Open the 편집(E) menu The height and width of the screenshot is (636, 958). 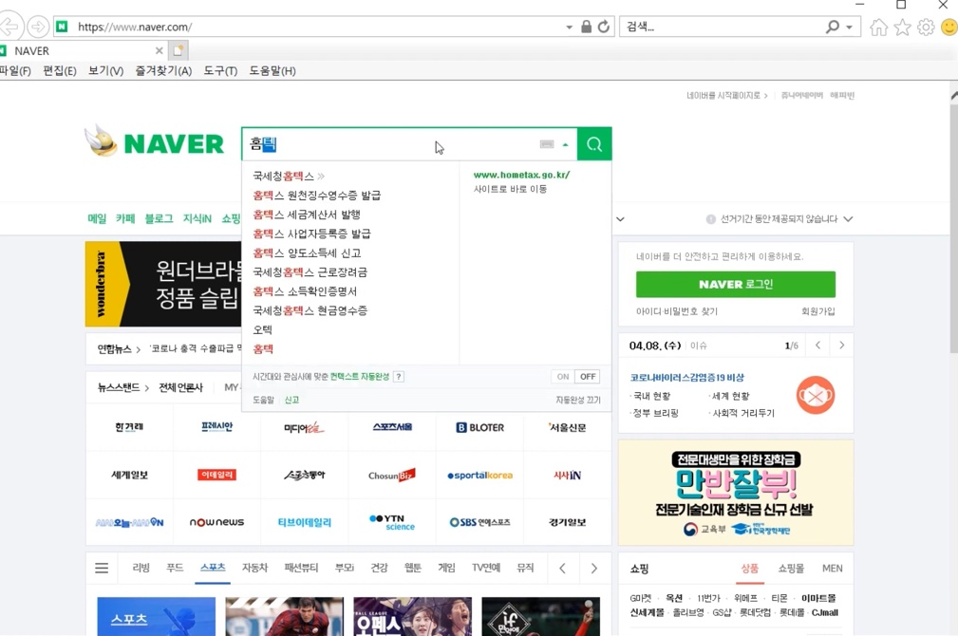[x=59, y=71]
